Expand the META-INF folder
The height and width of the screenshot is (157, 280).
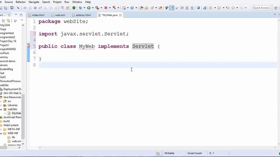1,130
